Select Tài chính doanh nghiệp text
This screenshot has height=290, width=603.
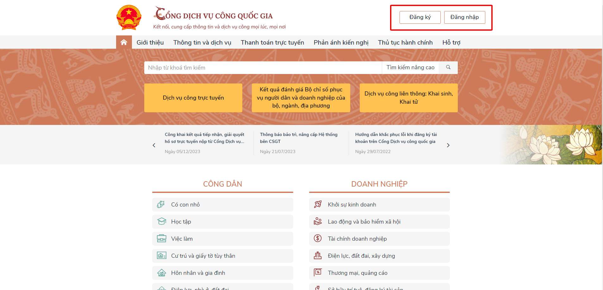[x=357, y=239]
